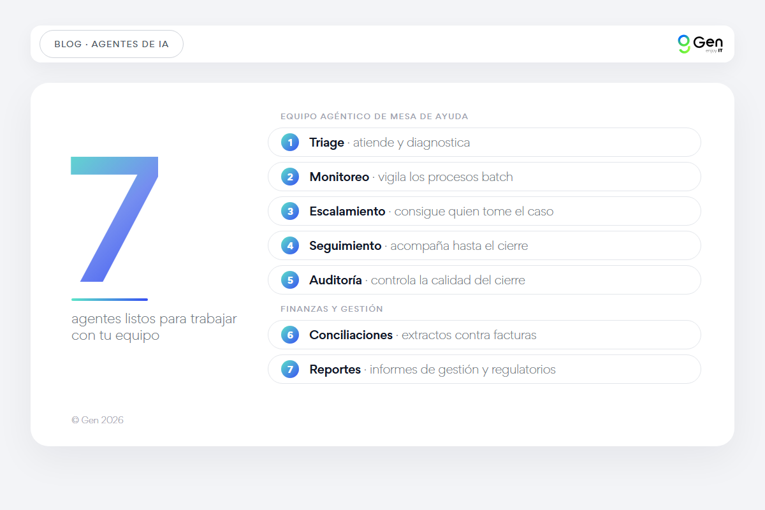The image size is (765, 510).
Task: Click the number 6 badge beside Conciliaciones
Action: click(x=290, y=335)
